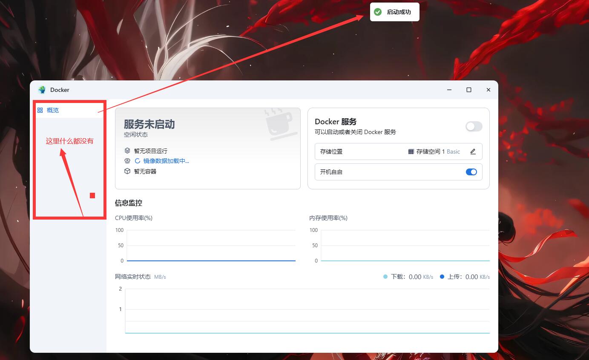Click the 镜像数据加载中... link
Screen dimensions: 589x360
[x=166, y=161]
